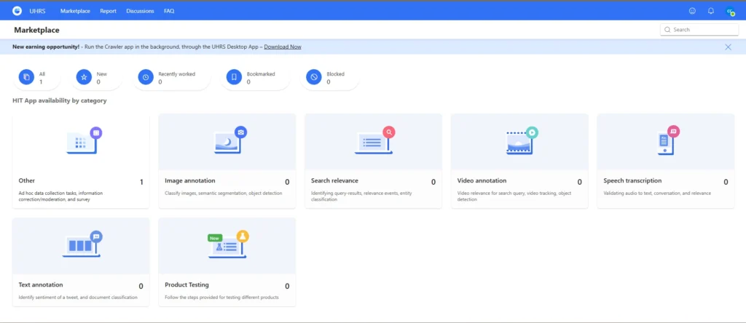The height and width of the screenshot is (323, 746).
Task: Click the Search relevance category illustration
Action: [375, 140]
